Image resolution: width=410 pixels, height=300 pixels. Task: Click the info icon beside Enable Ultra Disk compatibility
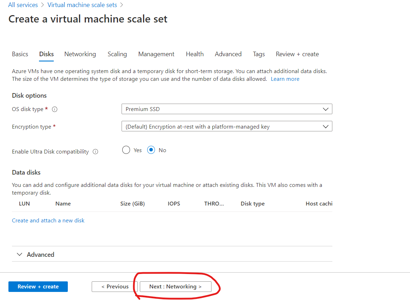[95, 151]
